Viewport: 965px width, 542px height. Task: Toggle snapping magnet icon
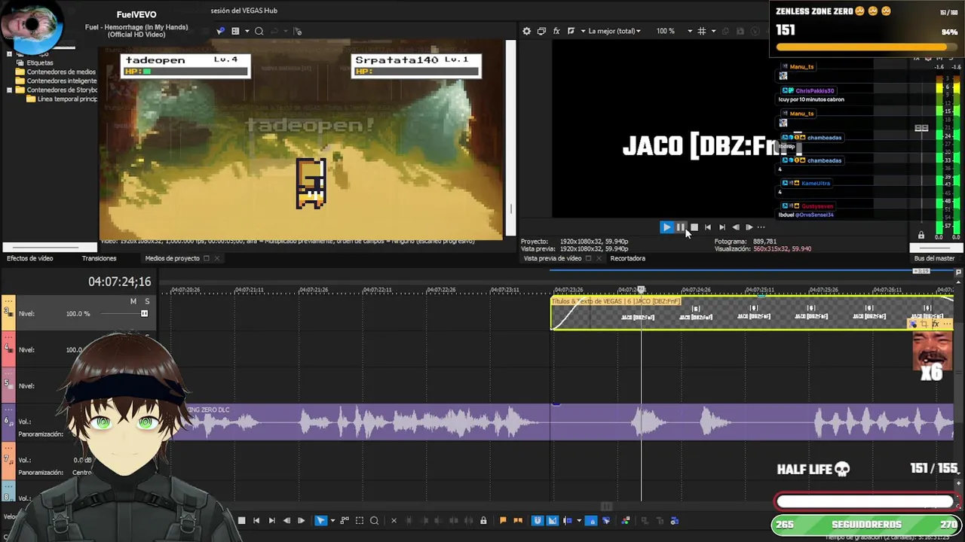coord(538,520)
